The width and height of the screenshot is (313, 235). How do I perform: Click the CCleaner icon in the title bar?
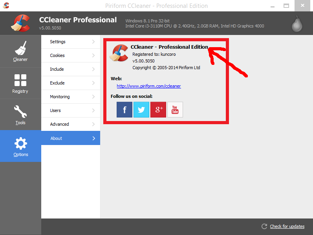point(6,6)
